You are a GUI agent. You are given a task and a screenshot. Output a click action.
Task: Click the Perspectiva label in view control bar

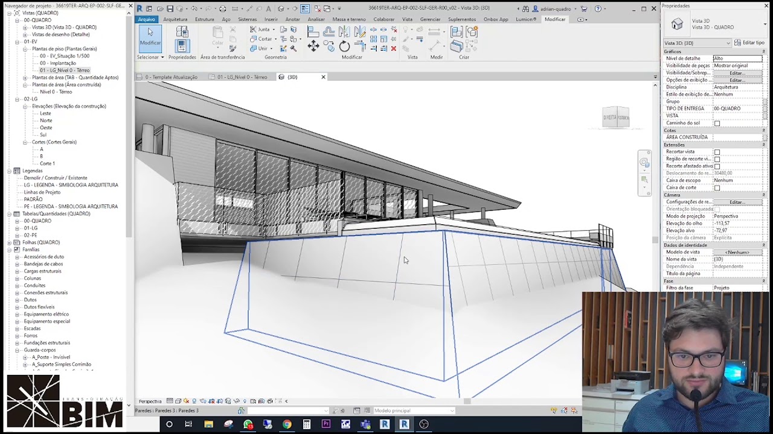150,401
